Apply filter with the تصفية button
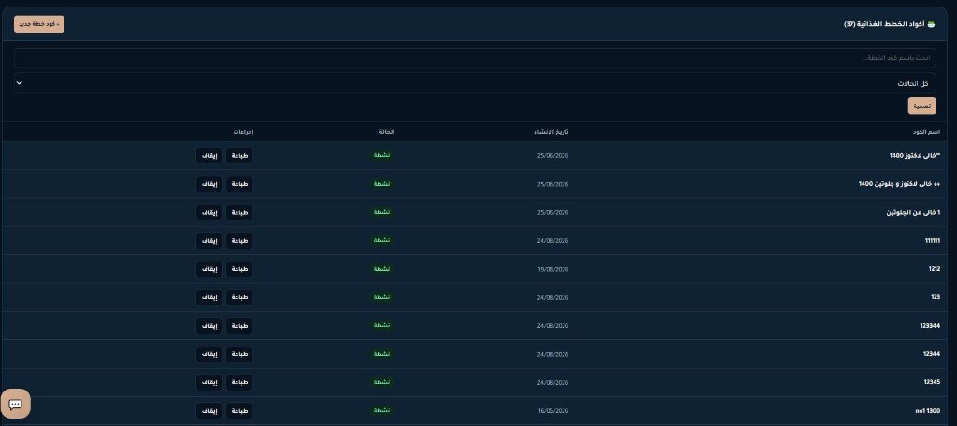957x426 pixels. [x=921, y=106]
